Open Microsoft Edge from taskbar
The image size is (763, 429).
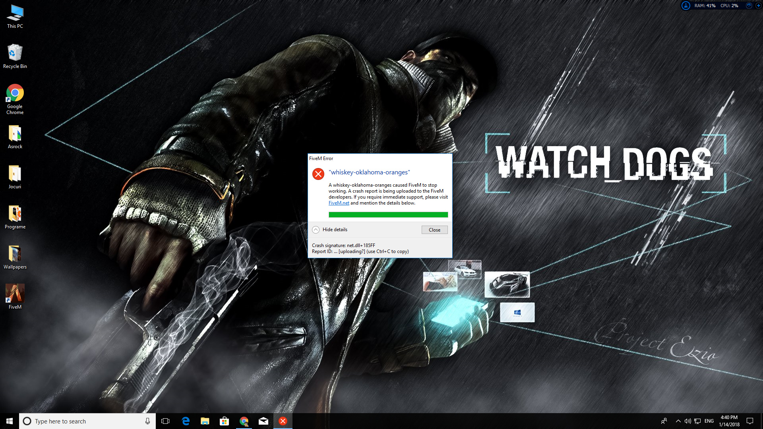[x=186, y=421]
